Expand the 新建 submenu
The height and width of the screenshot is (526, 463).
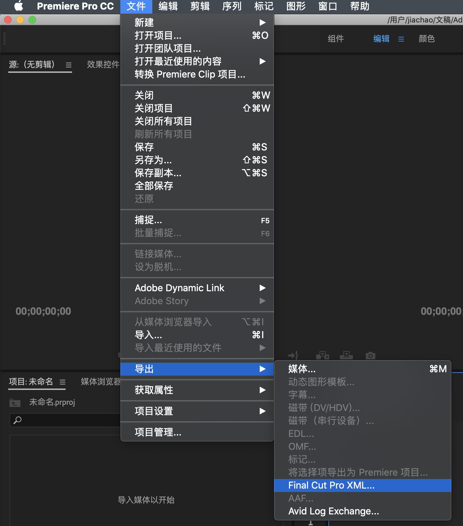click(x=197, y=22)
